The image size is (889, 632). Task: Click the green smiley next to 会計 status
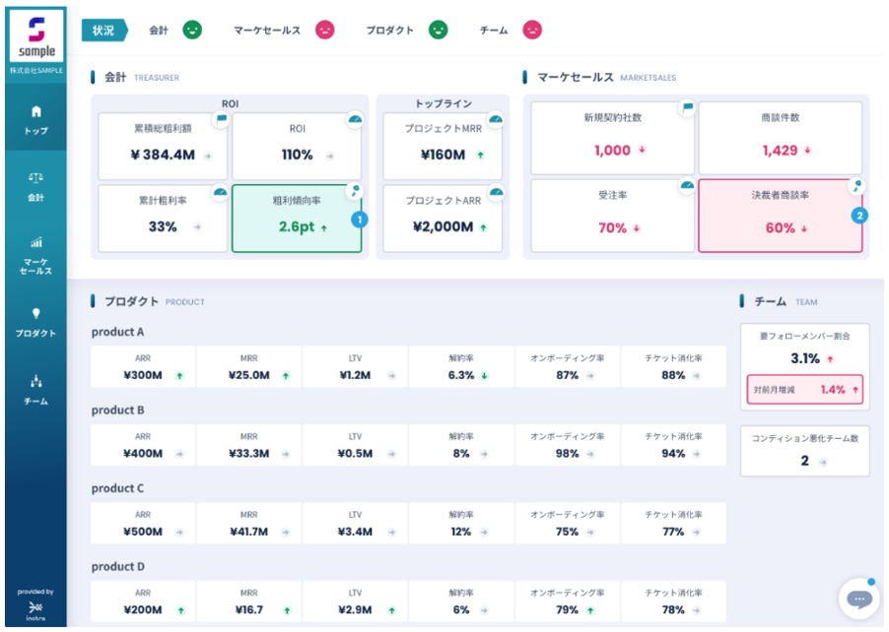(x=192, y=30)
